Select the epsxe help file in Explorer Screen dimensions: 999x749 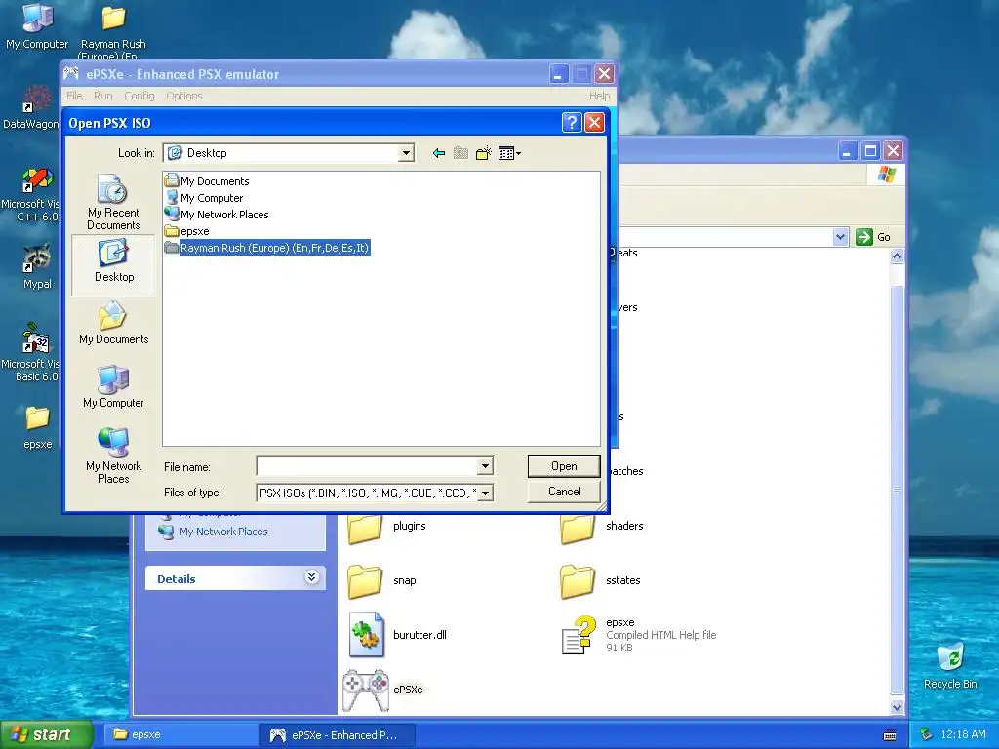click(x=638, y=634)
